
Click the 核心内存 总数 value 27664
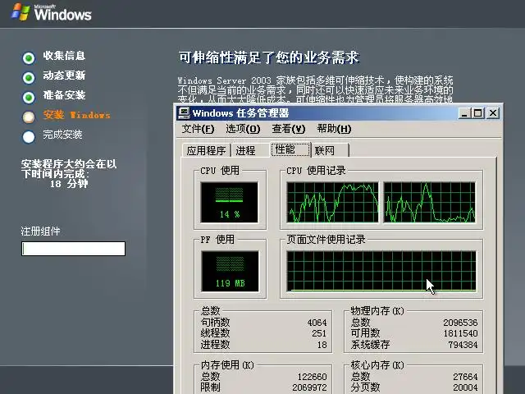point(465,377)
